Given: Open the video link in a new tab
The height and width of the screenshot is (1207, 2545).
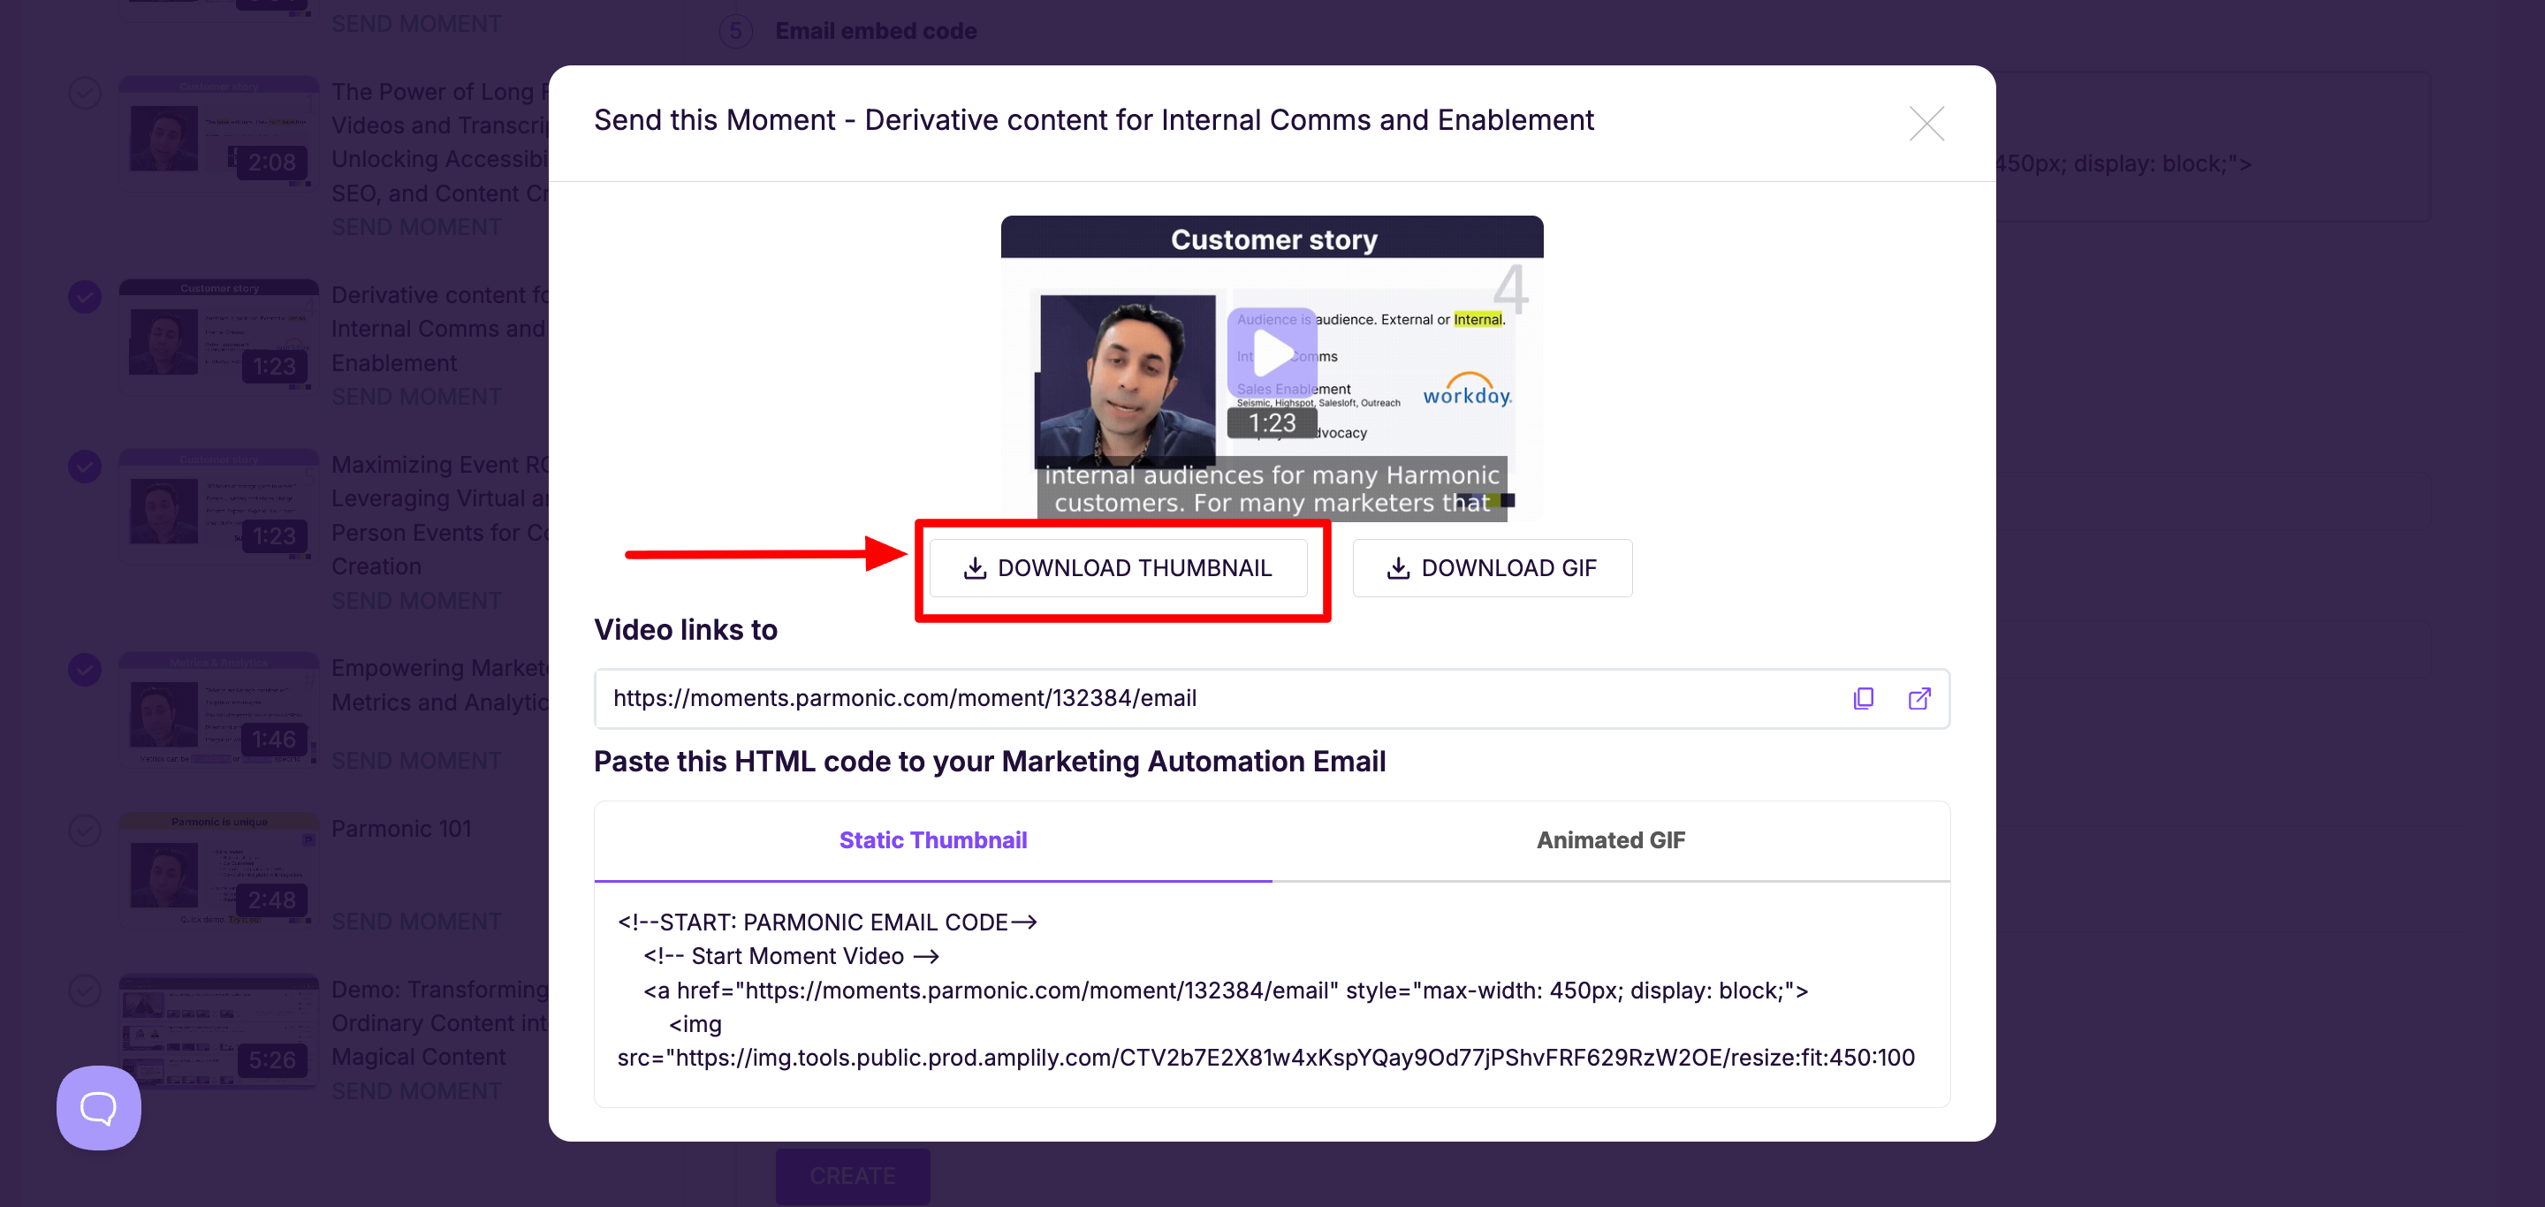Looking at the screenshot, I should coord(1918,698).
